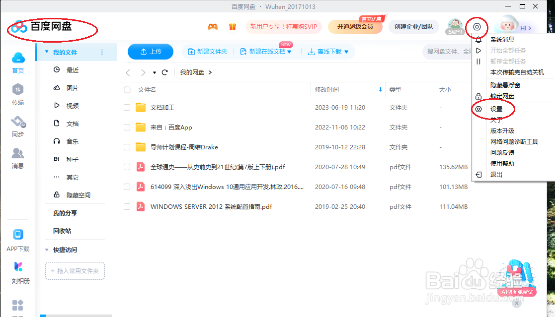The width and height of the screenshot is (555, 317).
Task: Click the 来自：百度App folder icon
Action: coord(141,127)
